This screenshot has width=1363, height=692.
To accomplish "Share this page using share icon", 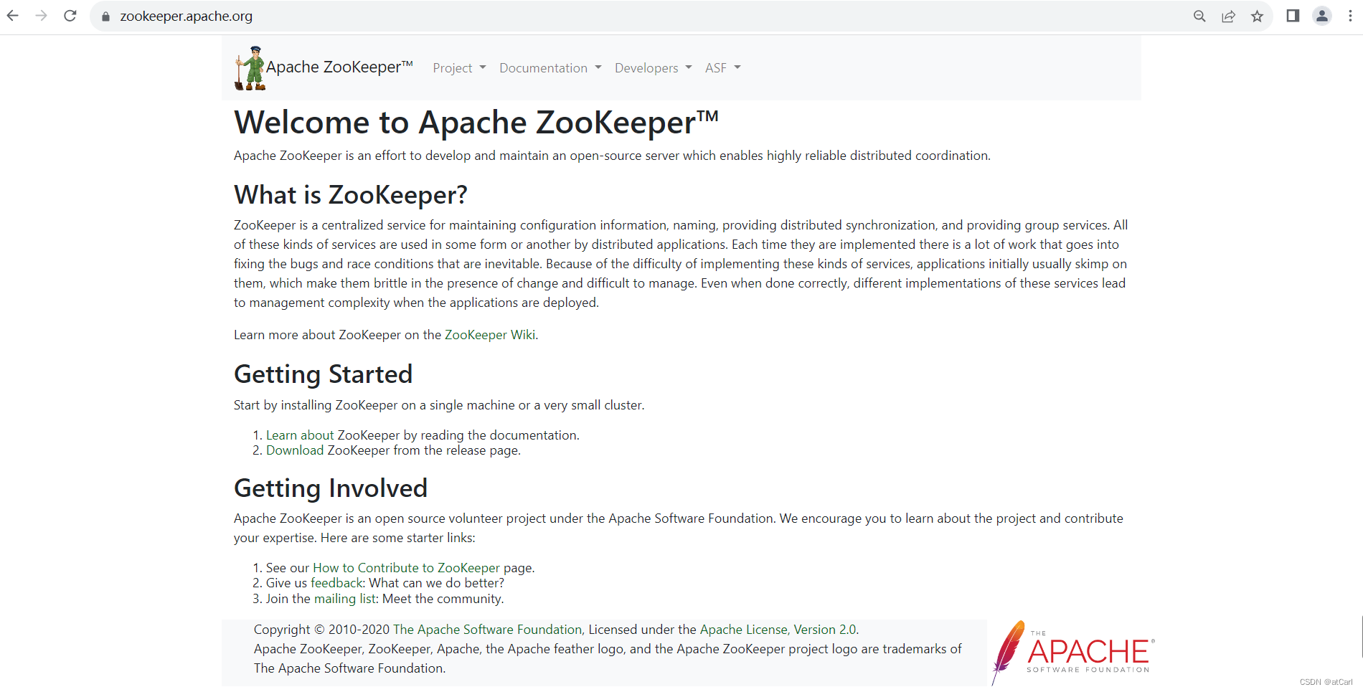I will 1228,16.
